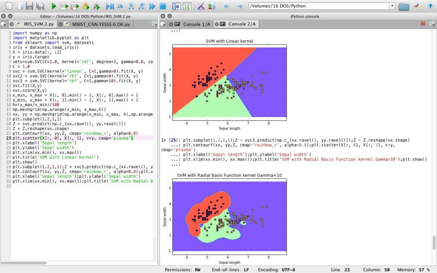Screen dimensions: 437x273
Task: Click the Memory: 57 % status indicator
Action: [413, 270]
